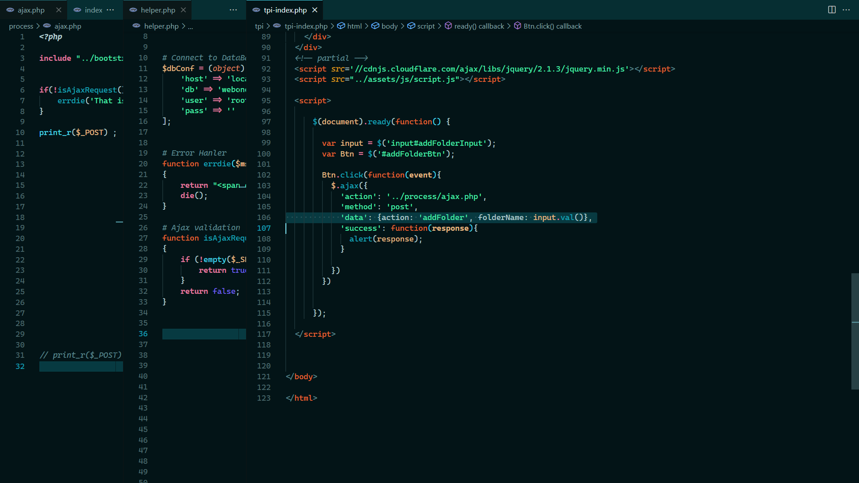
Task: Select the tpi-index.php tab
Action: coord(285,10)
